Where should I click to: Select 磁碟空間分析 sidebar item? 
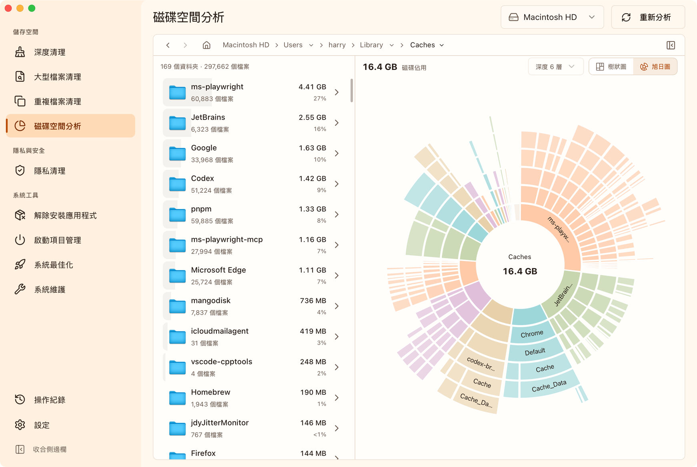tap(70, 126)
